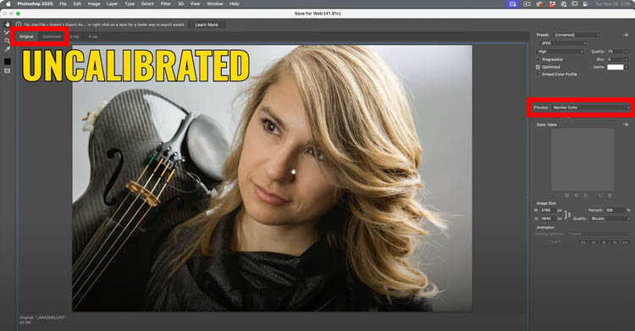
Task: Click the image Width field
Action: coord(549,210)
